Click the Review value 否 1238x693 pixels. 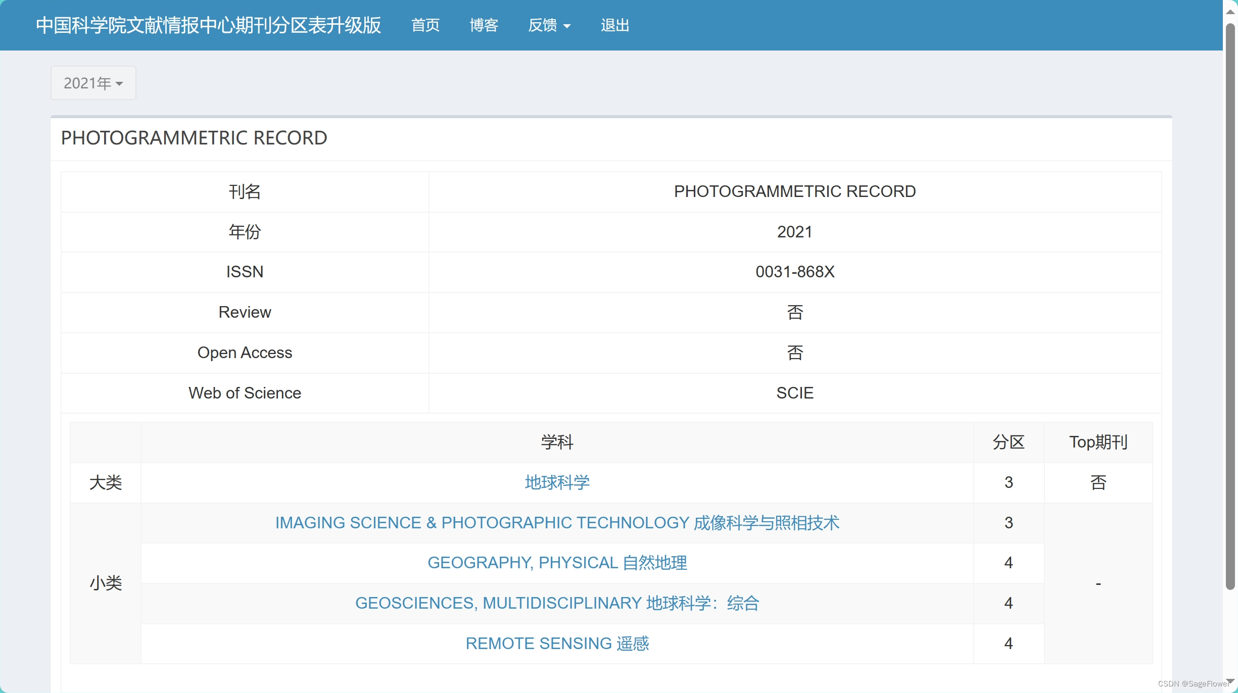click(x=795, y=312)
